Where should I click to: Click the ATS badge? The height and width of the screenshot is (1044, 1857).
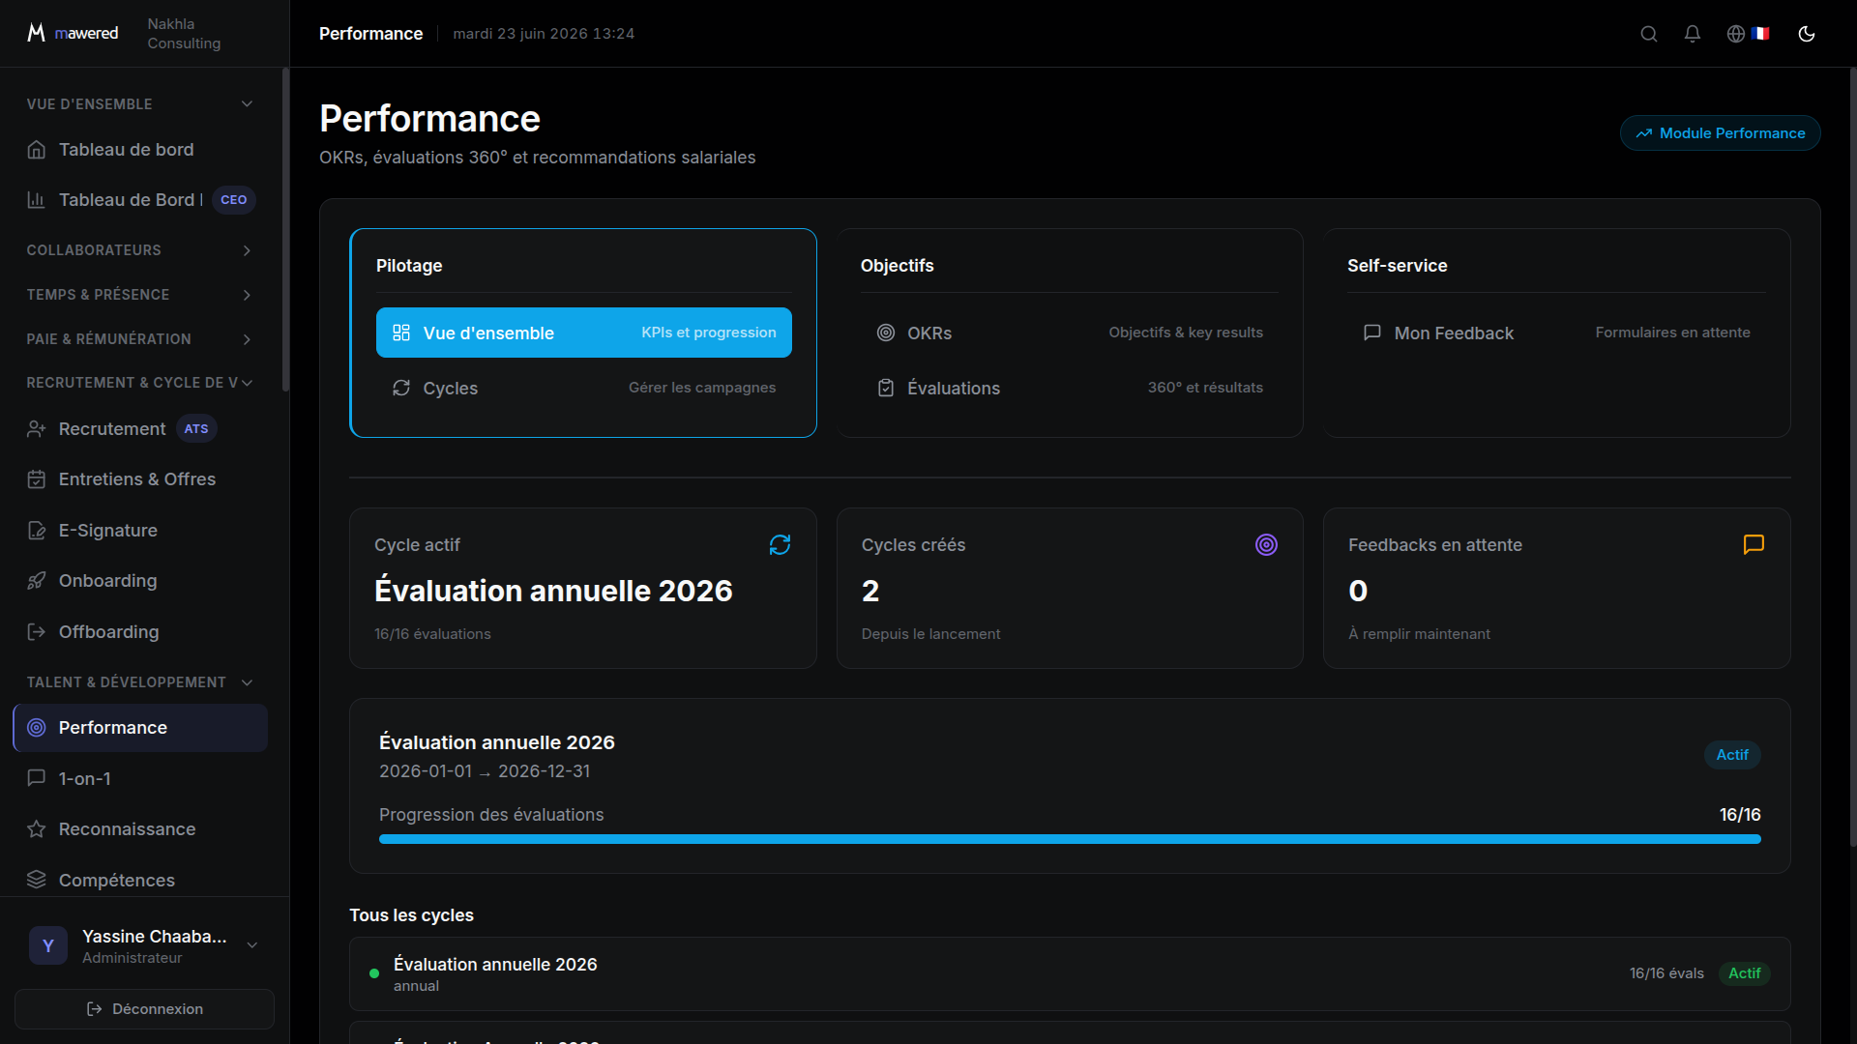pos(196,429)
